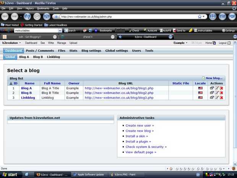Viewport: 237px width, 178px height.
Task: Expand the toolbar search box dropdown
Action: pyautogui.click(x=60, y=31)
